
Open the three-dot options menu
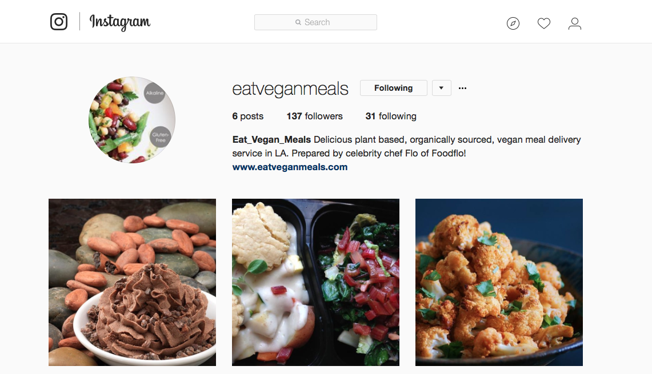[462, 88]
